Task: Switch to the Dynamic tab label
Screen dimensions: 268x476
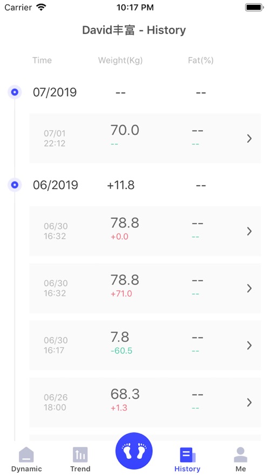Action: [26, 468]
